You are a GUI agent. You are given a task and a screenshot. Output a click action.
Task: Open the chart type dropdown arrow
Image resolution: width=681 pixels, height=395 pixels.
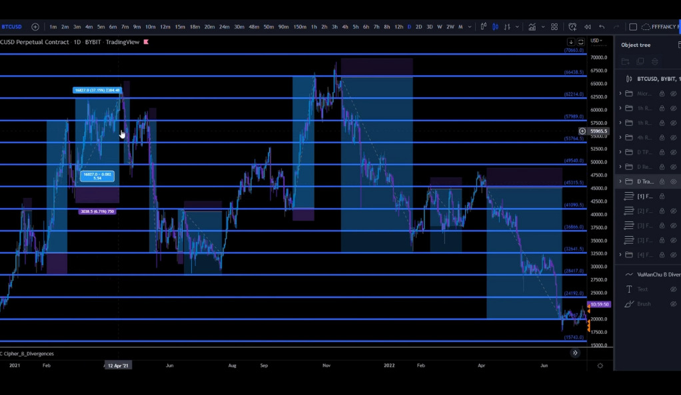click(x=517, y=27)
